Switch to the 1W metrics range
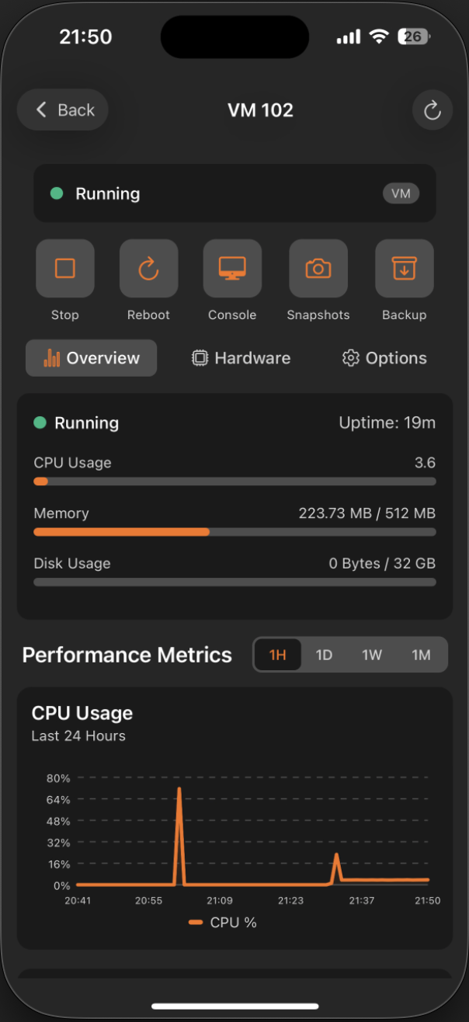 [x=372, y=655]
